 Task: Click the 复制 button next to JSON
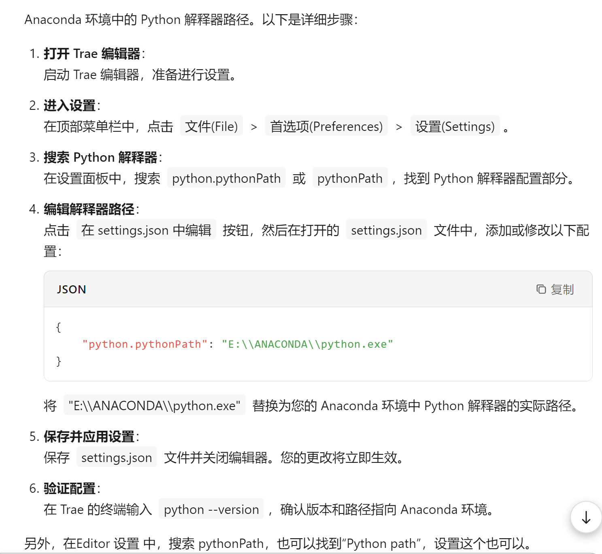pos(563,289)
